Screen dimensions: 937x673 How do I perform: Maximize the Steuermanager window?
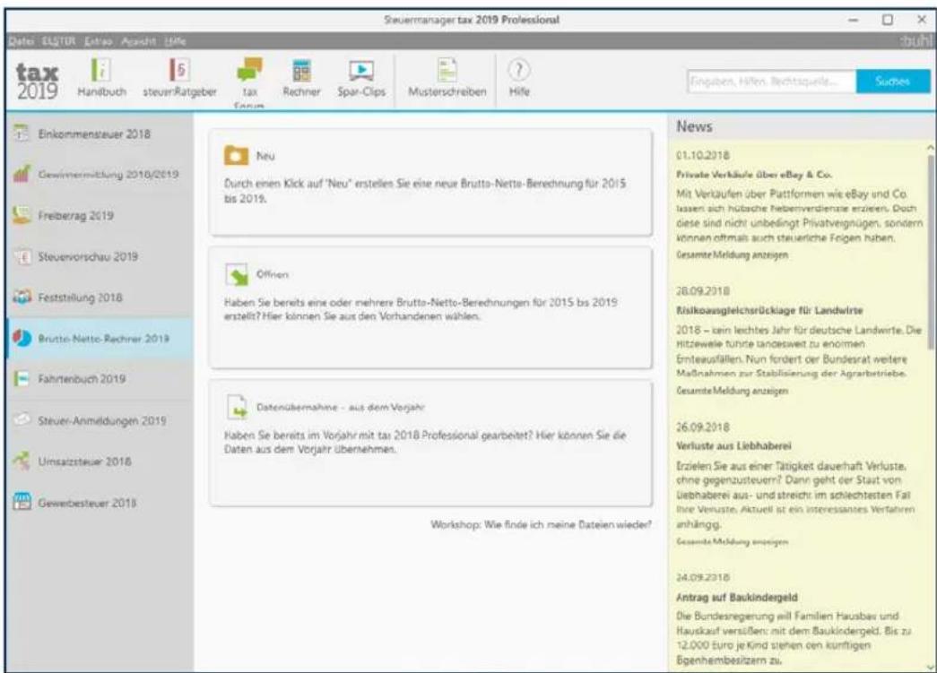(888, 20)
